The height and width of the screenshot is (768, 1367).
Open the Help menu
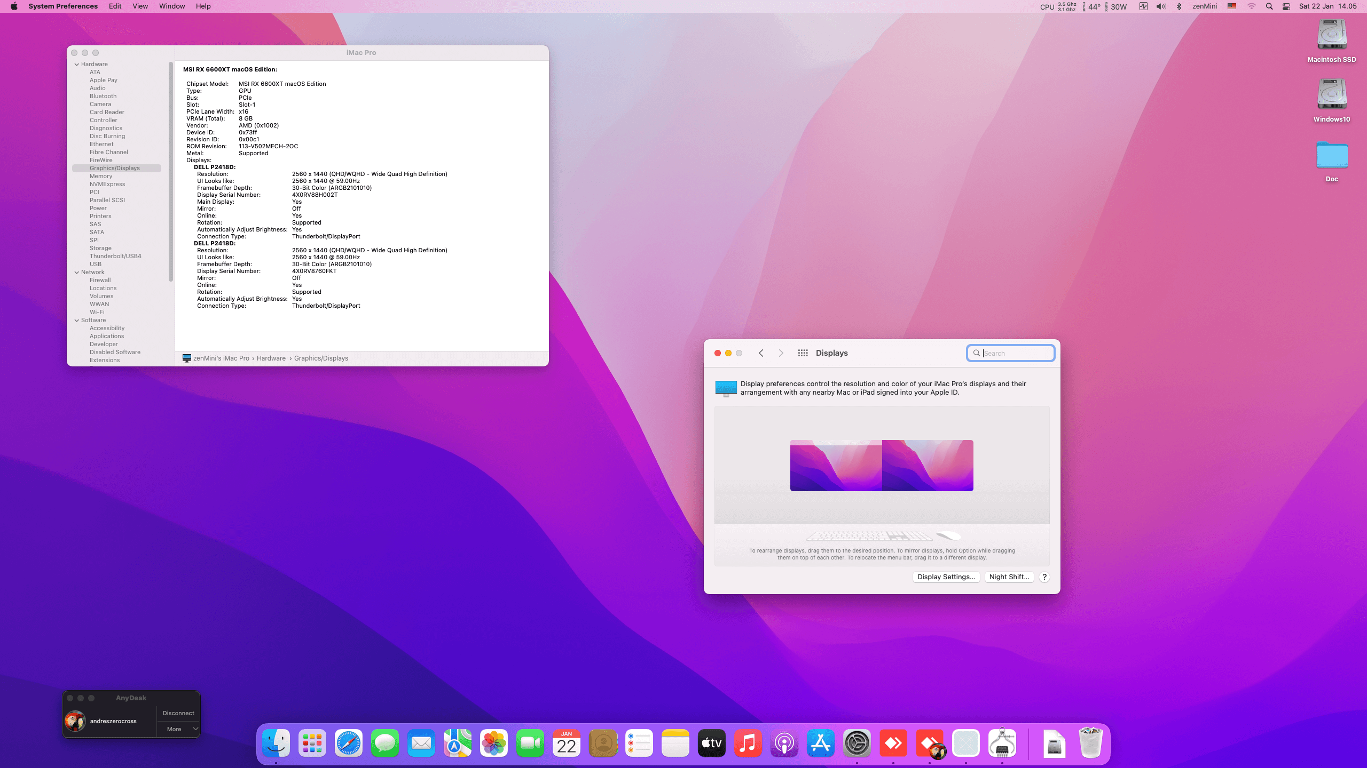pyautogui.click(x=203, y=6)
